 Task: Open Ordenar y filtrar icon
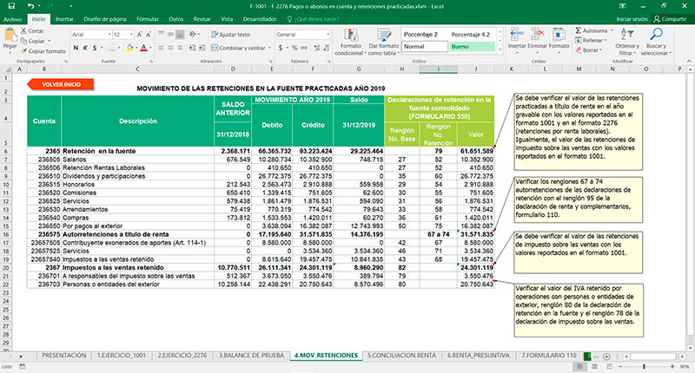[x=626, y=35]
